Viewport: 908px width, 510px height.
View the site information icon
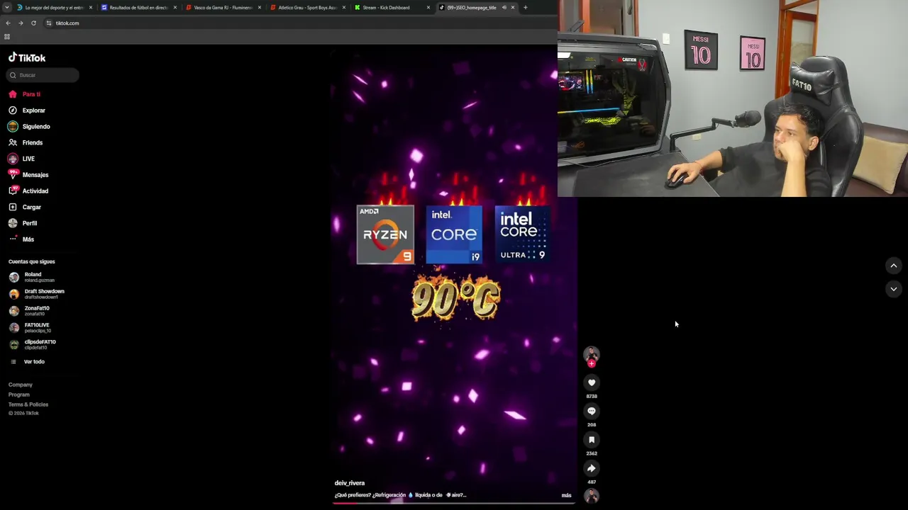(48, 23)
